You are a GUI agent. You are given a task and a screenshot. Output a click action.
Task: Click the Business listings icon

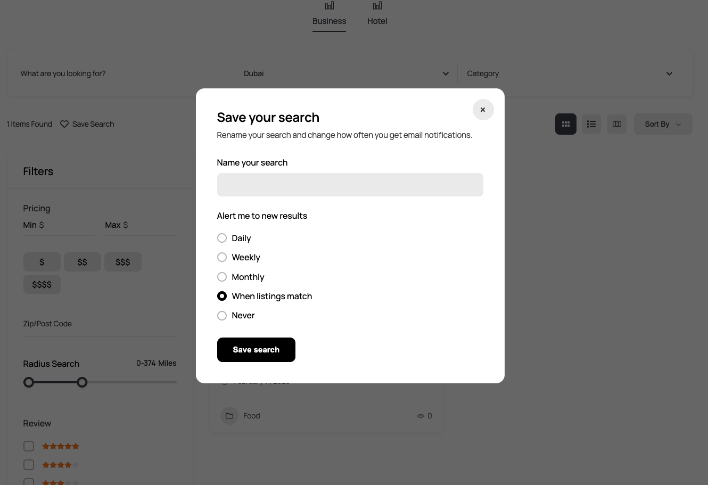coord(329,6)
